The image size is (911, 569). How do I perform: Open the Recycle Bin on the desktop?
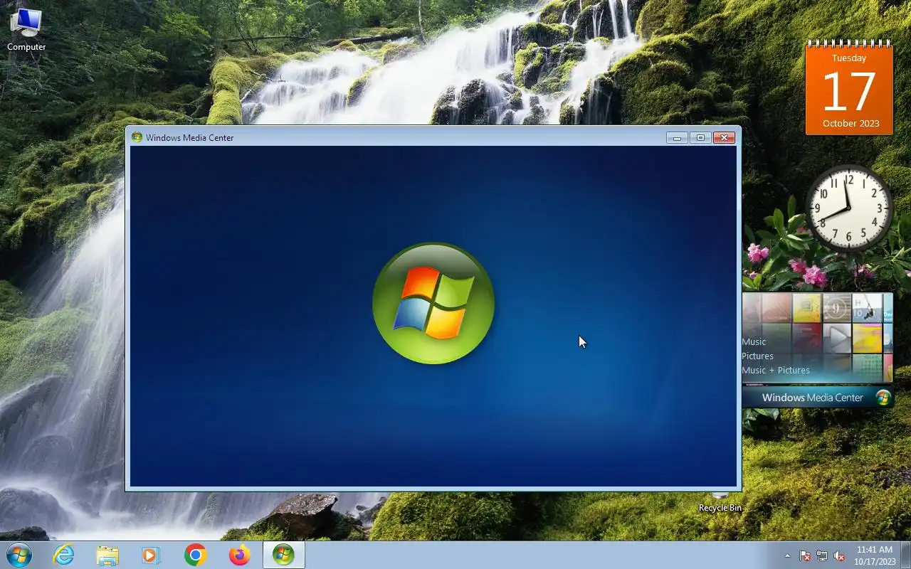[x=720, y=504]
